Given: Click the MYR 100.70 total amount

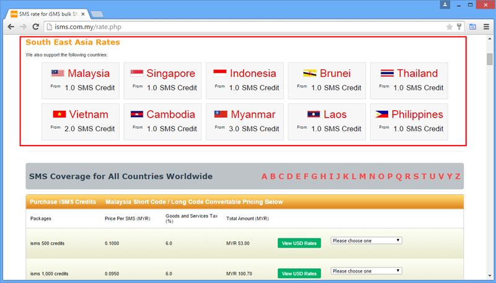Looking at the screenshot, I should coord(239,274).
